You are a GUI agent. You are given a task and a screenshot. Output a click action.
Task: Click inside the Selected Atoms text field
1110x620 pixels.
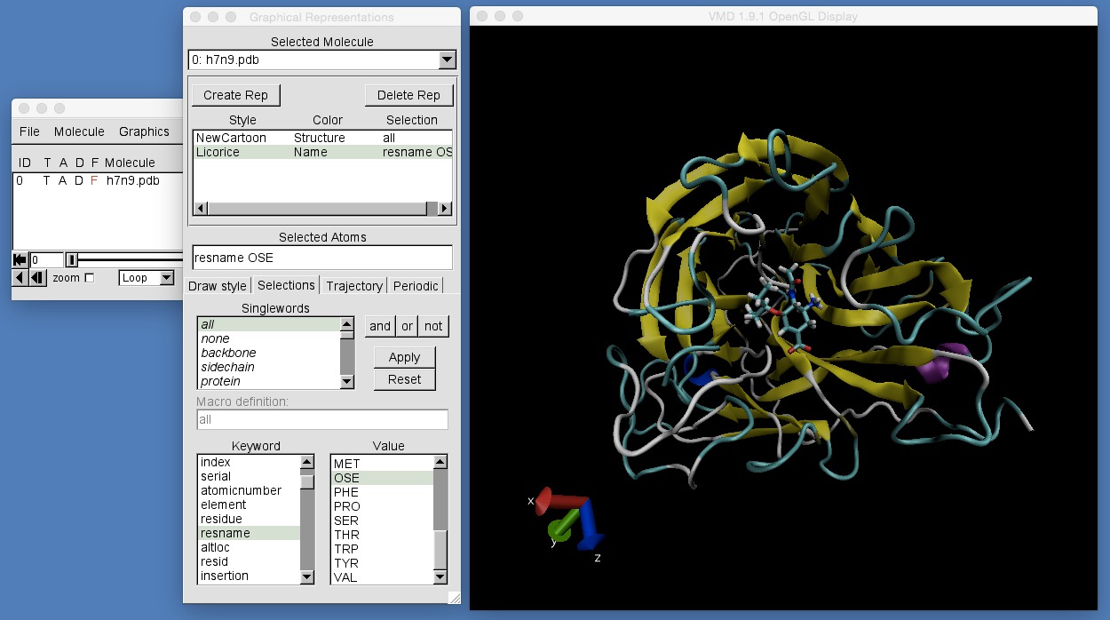coord(321,257)
